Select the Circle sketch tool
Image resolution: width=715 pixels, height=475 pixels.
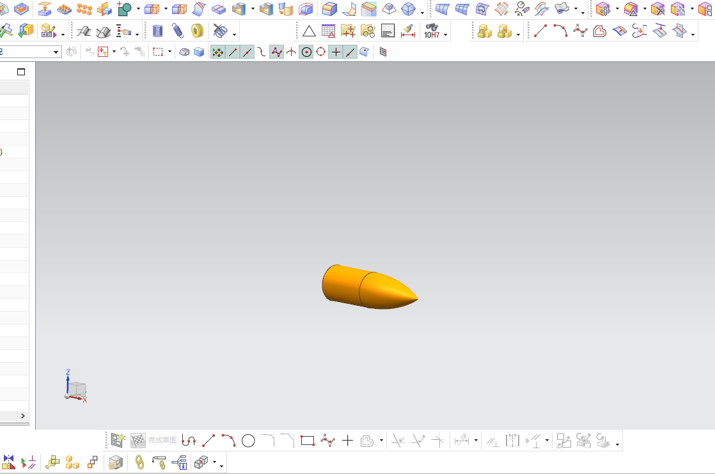pos(248,441)
